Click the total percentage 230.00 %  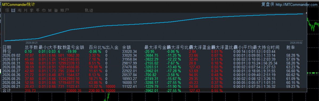click(96, 90)
